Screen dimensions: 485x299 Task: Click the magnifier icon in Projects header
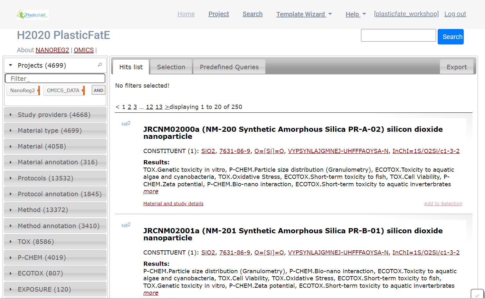[100, 65]
